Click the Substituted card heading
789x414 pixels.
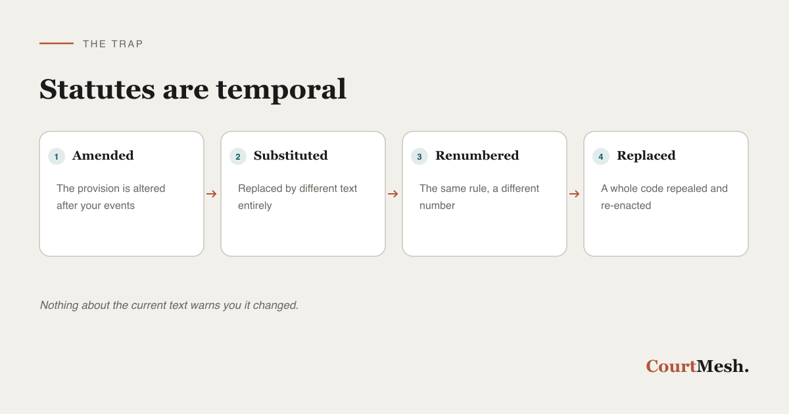[x=291, y=156]
